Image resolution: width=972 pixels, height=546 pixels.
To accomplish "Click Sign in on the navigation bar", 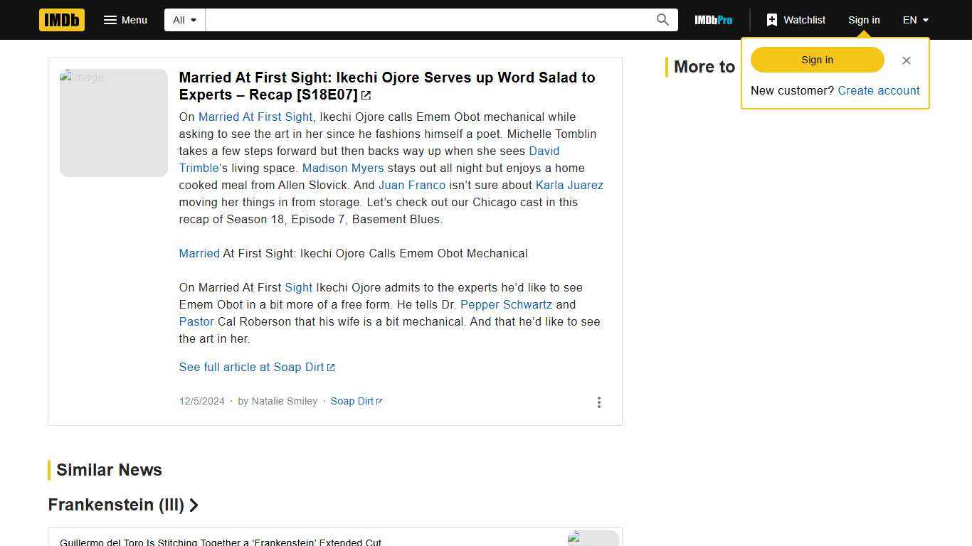I will pyautogui.click(x=864, y=20).
